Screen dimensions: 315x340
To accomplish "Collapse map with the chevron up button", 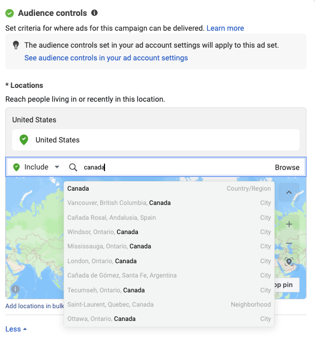I will 289,192.
